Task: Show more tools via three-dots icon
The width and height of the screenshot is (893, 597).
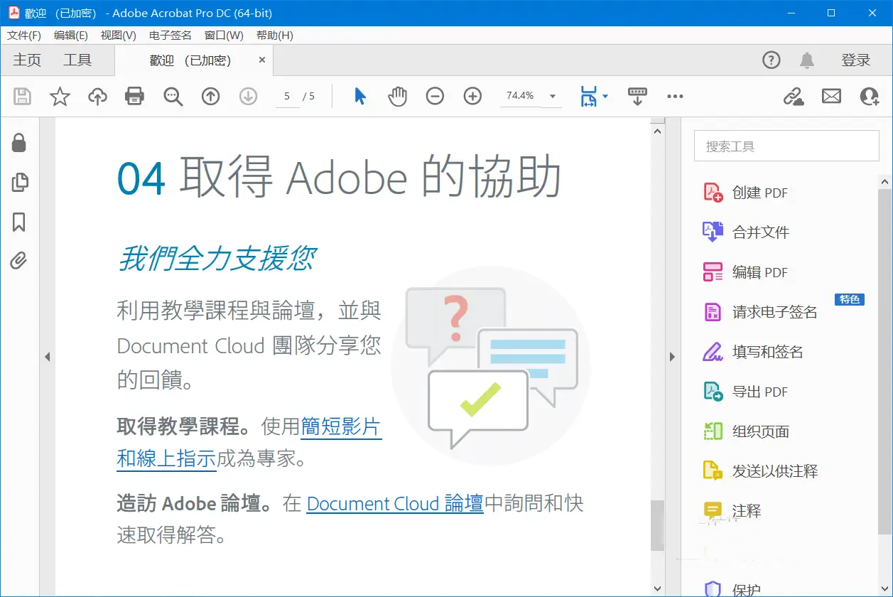Action: [675, 96]
